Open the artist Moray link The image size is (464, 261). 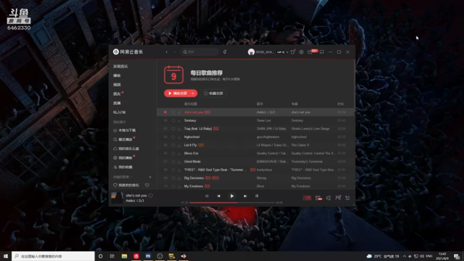tap(262, 178)
